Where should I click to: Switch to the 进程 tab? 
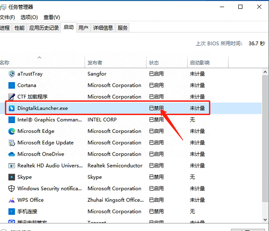5,28
